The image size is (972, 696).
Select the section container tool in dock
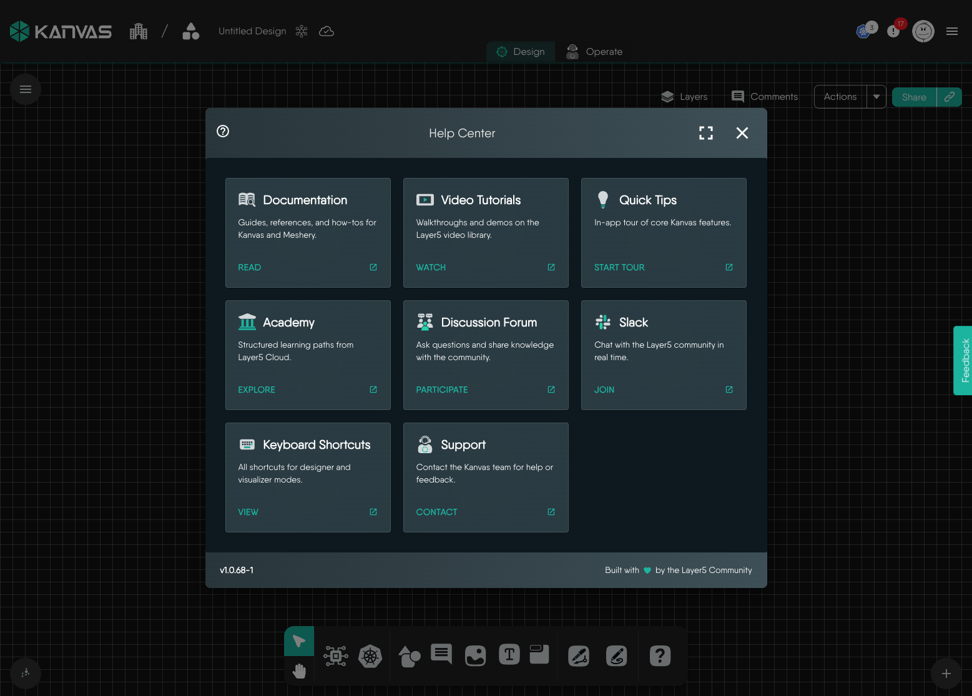click(539, 654)
